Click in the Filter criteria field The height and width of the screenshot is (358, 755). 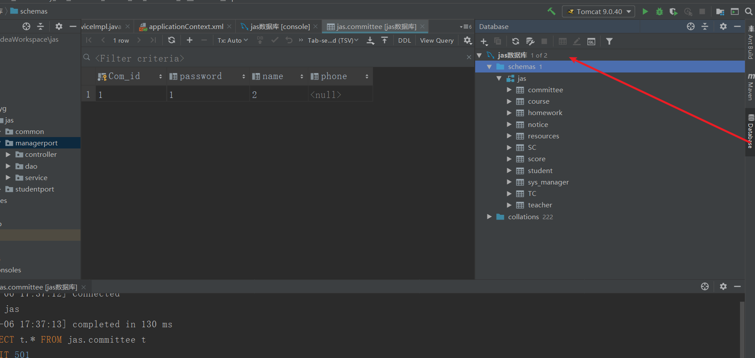pos(277,58)
